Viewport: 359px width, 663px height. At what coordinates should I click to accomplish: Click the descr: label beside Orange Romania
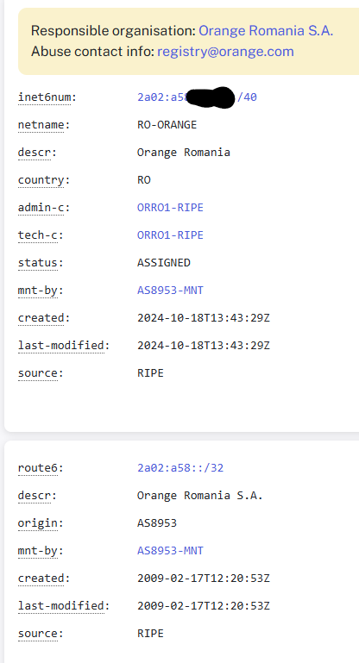click(x=37, y=153)
